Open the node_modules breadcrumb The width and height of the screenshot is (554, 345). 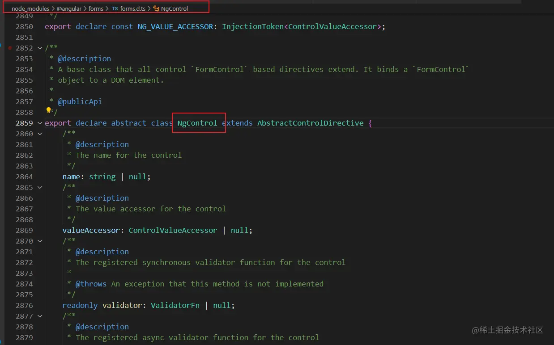coord(30,8)
